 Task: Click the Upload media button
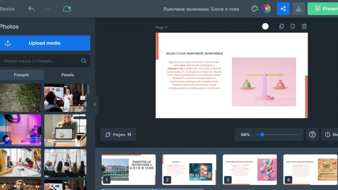coord(45,43)
